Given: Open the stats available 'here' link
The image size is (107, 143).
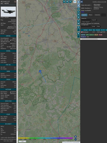Looking at the screenshot, I should pos(83,12).
